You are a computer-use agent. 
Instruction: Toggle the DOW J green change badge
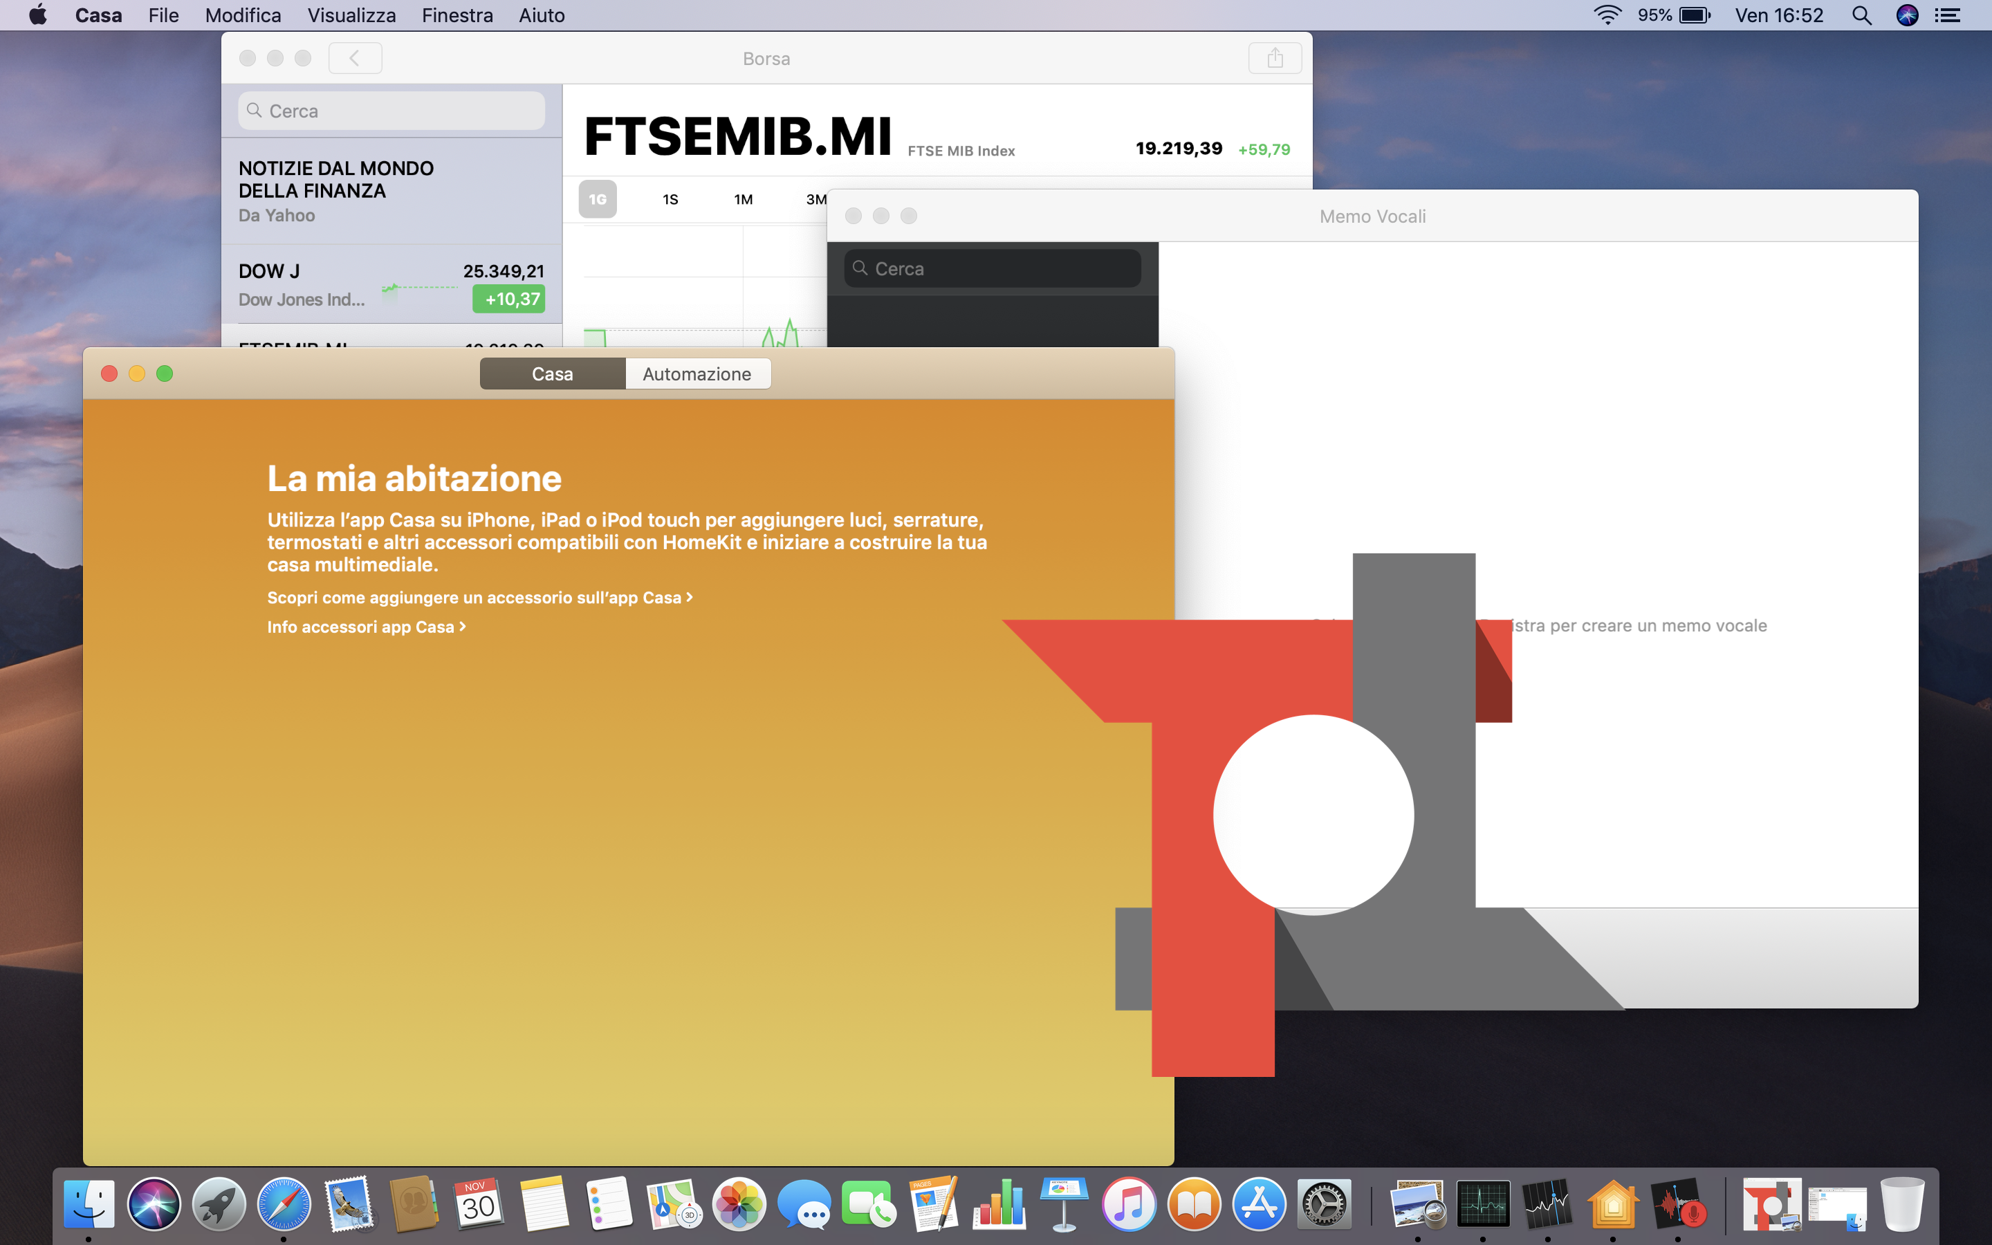(x=508, y=299)
